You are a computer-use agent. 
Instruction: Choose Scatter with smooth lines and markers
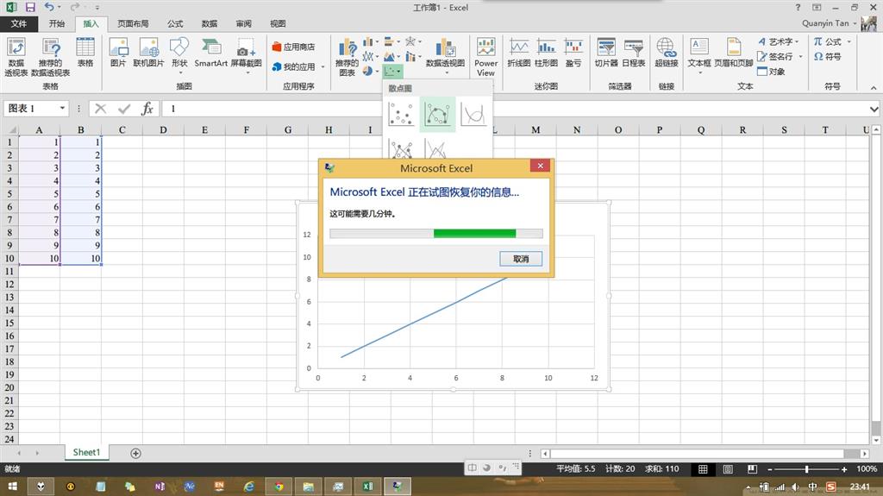click(x=437, y=115)
